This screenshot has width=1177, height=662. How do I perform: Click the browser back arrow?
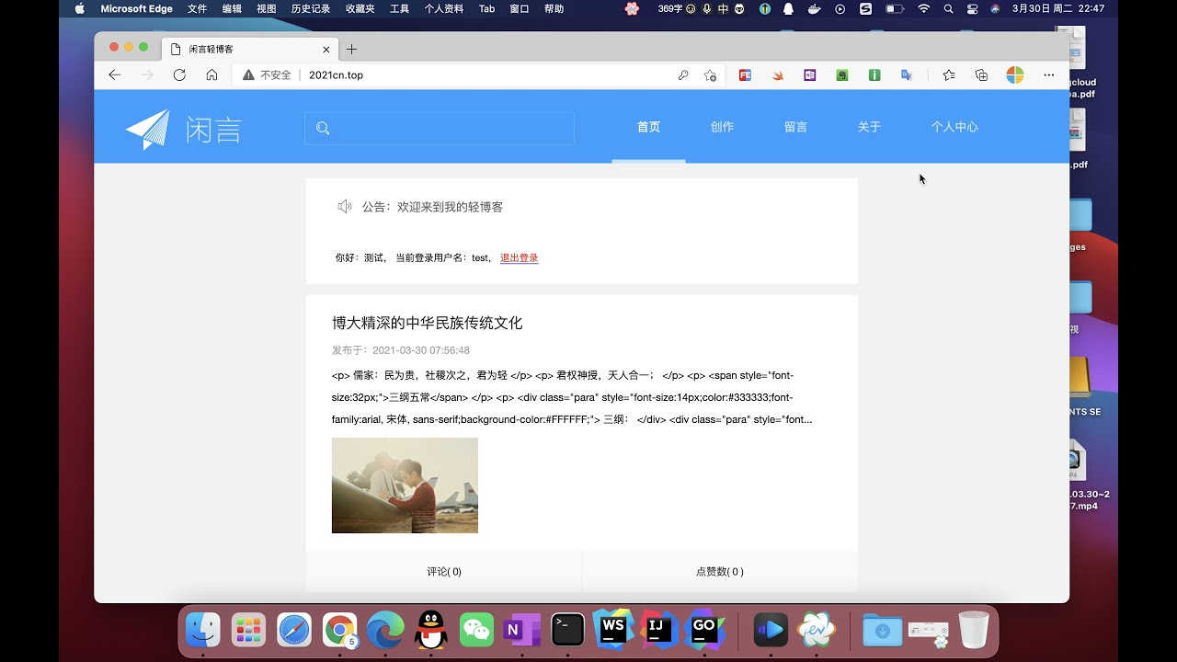[114, 75]
